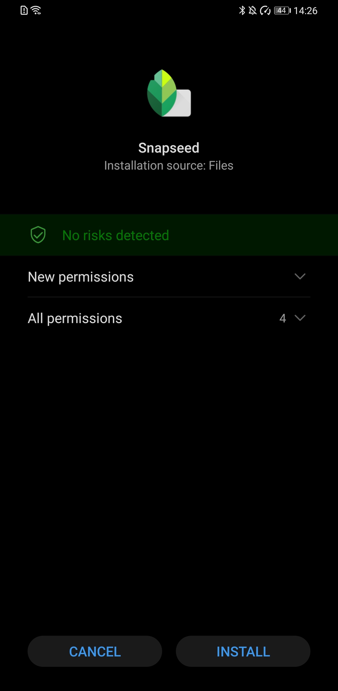Expand New permissions with its chevron
Screen dimensions: 338x691
(x=300, y=276)
